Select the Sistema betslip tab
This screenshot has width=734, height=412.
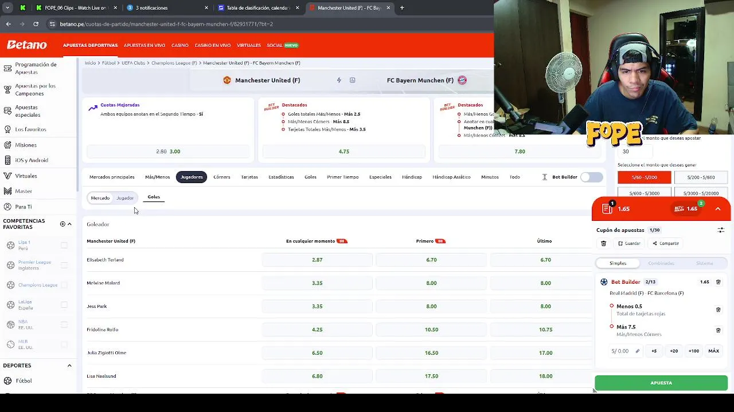pos(704,263)
